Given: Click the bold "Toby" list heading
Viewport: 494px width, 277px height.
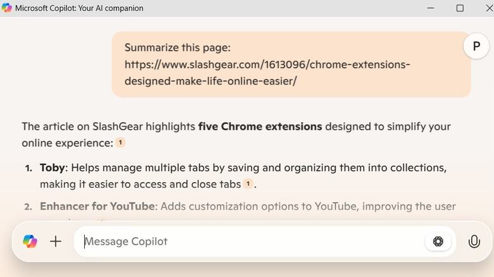Looking at the screenshot, I should 53,168.
